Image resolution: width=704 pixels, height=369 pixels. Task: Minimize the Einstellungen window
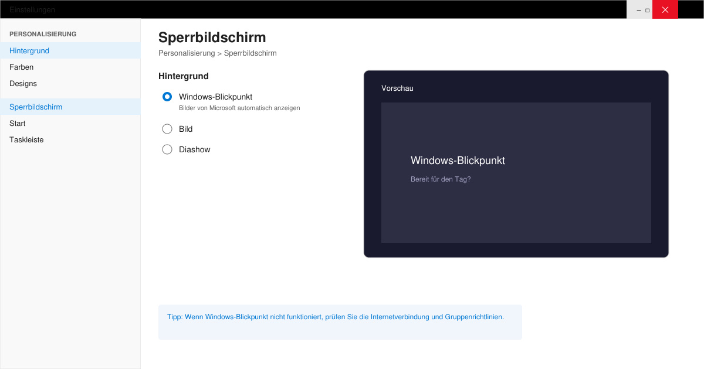click(639, 10)
